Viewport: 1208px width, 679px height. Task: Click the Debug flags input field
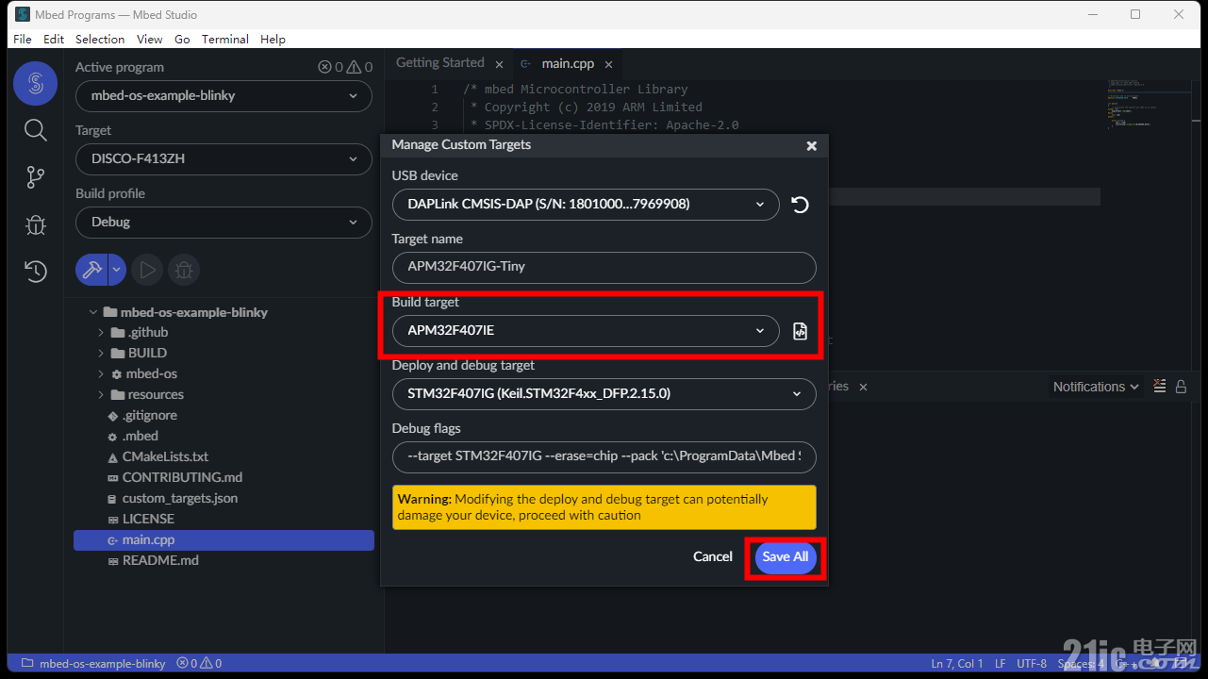[x=604, y=456]
